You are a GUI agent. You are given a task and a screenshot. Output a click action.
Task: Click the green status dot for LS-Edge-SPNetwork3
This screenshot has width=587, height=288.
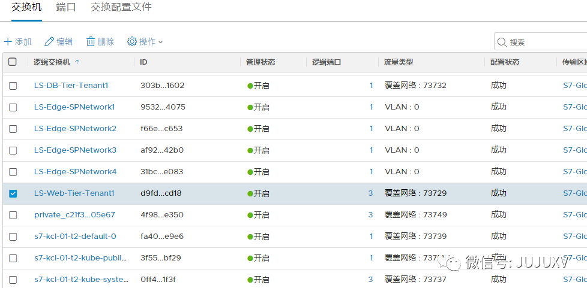[250, 150]
